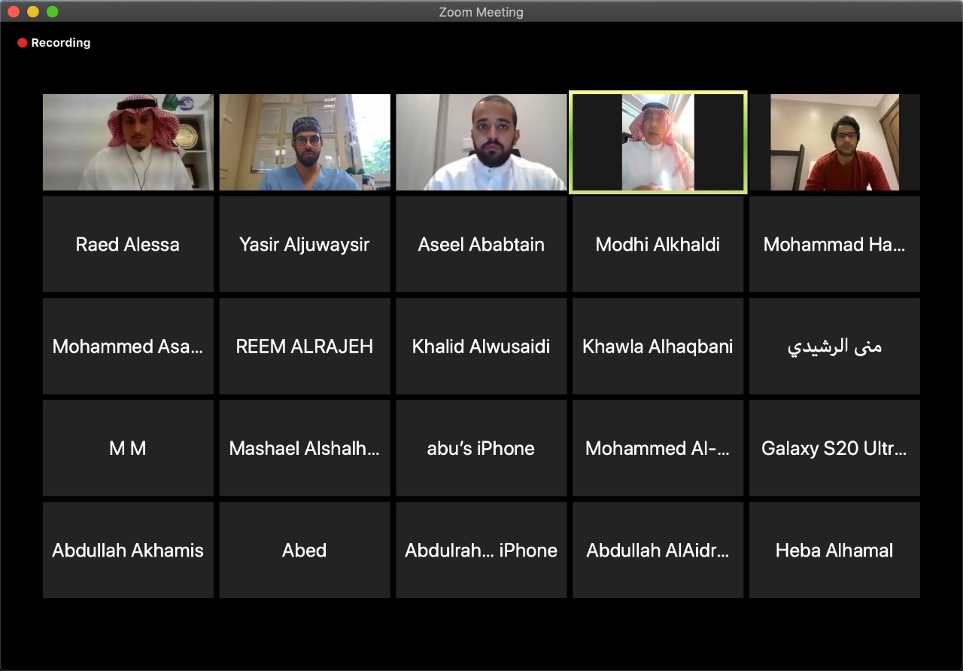Select the Arabic-named participant tile
963x671 pixels.
click(x=834, y=346)
